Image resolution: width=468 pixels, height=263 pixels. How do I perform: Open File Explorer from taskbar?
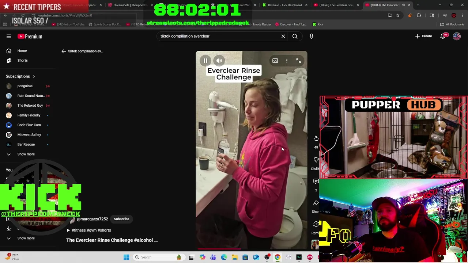point(234,257)
